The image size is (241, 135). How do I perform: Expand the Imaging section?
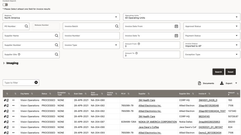coord(4,63)
